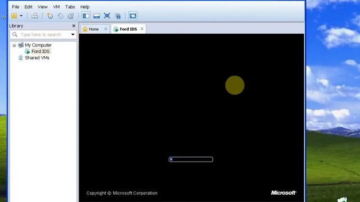Open the File menu
Image resolution: width=360 pixels, height=202 pixels.
pyautogui.click(x=15, y=7)
